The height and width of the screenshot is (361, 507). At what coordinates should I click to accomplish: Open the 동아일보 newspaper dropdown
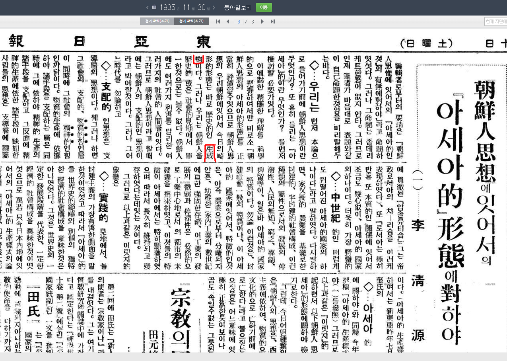click(237, 8)
